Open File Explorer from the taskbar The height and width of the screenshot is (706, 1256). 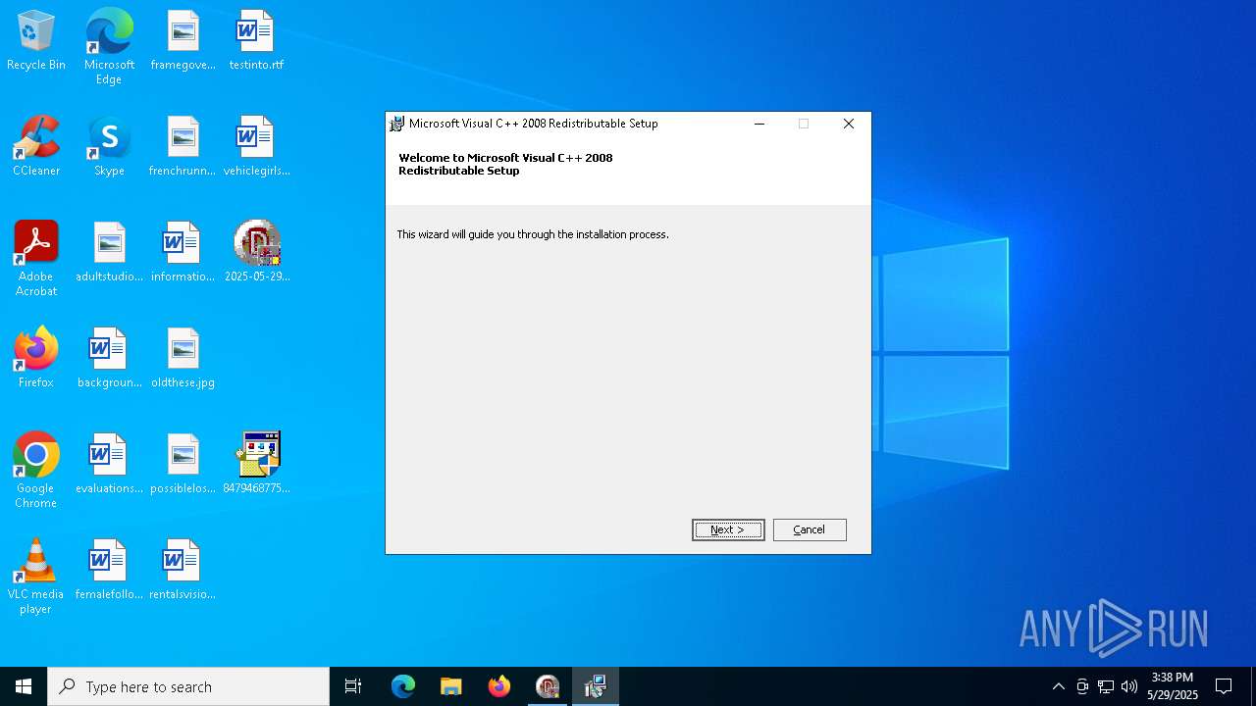point(450,686)
